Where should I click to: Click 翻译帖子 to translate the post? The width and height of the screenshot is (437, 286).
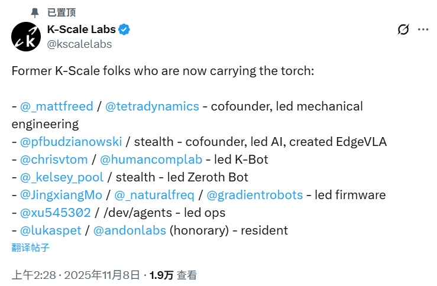coord(30,247)
